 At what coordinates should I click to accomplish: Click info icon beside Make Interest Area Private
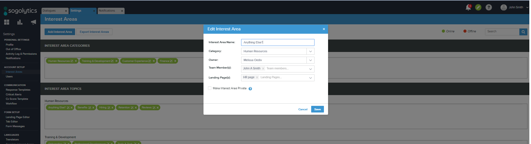point(250,89)
